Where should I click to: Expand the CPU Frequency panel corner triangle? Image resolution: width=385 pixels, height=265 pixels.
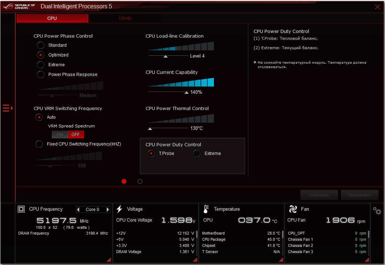(109, 260)
